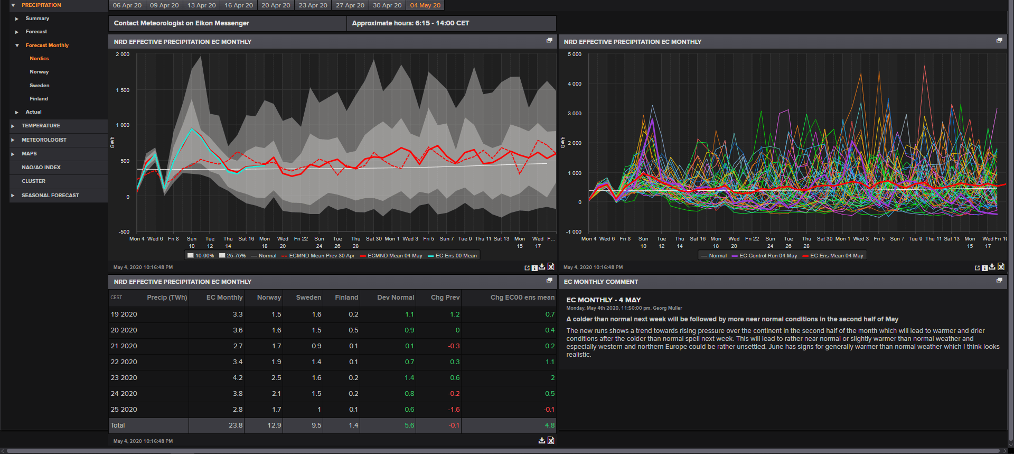This screenshot has width=1014, height=454.
Task: Show info for left precipitation chart
Action: tap(534, 267)
